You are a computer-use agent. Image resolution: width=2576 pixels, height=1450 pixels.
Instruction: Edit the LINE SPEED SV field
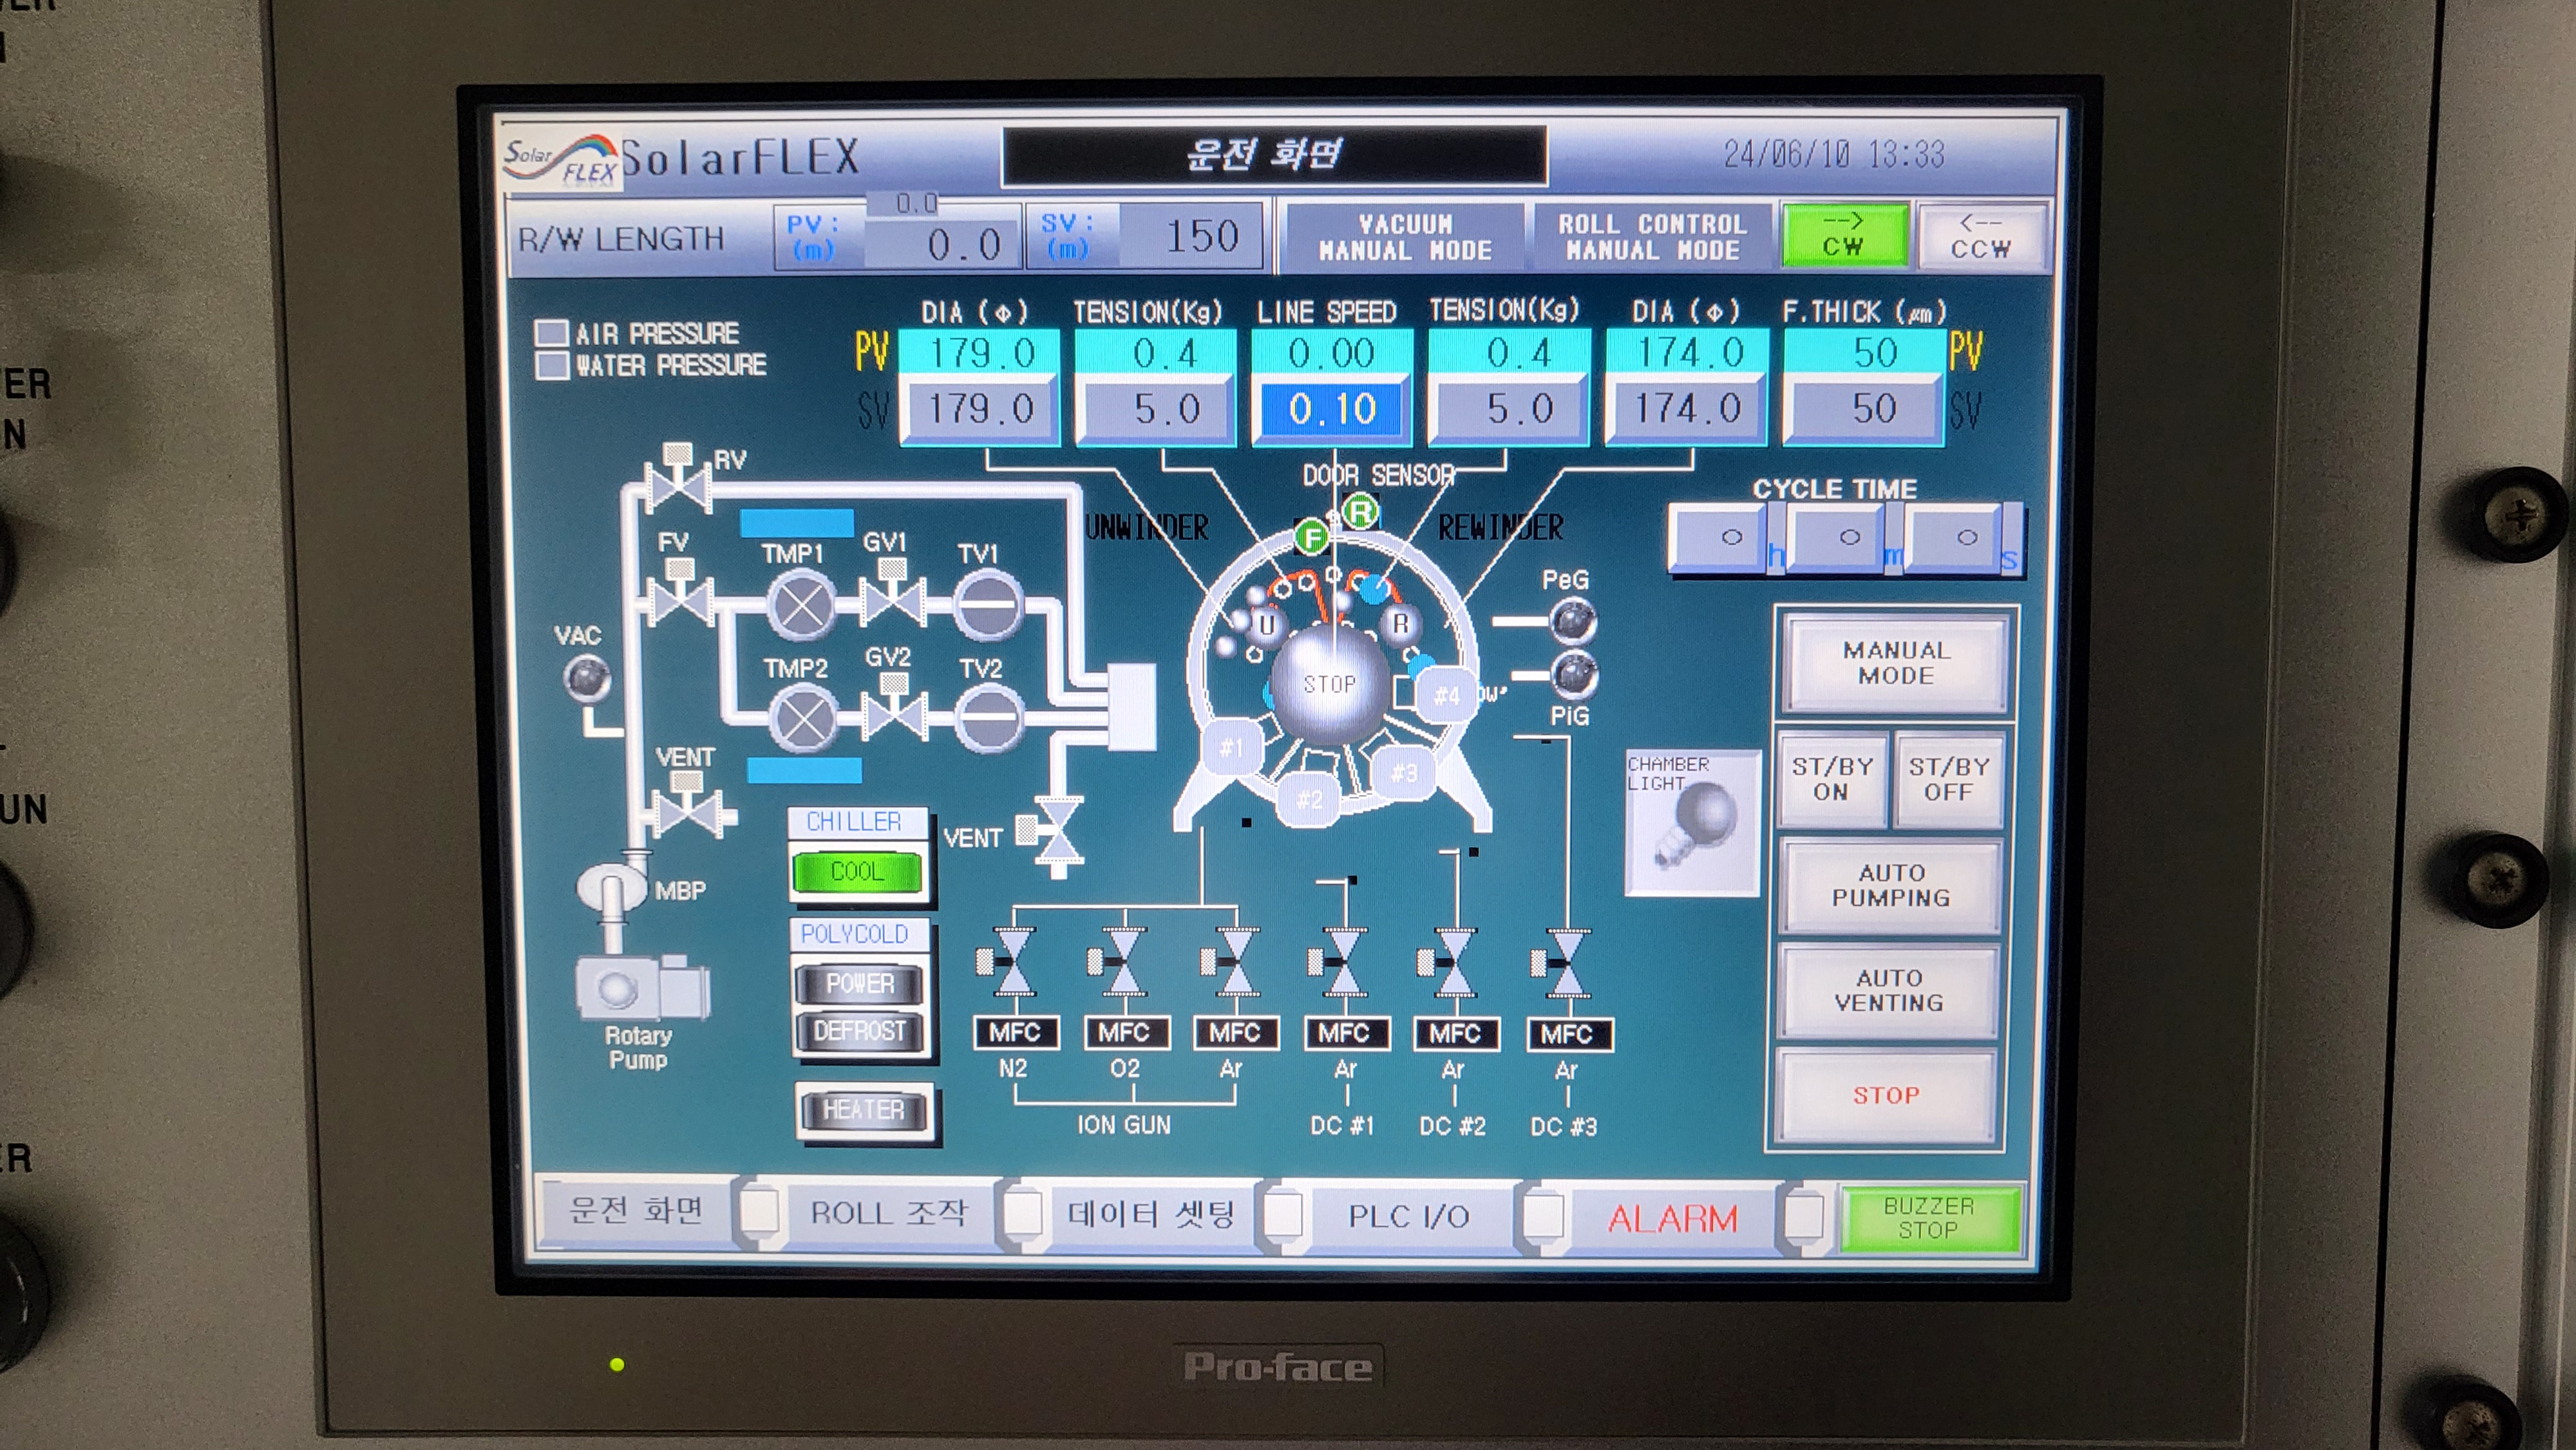click(x=1331, y=410)
